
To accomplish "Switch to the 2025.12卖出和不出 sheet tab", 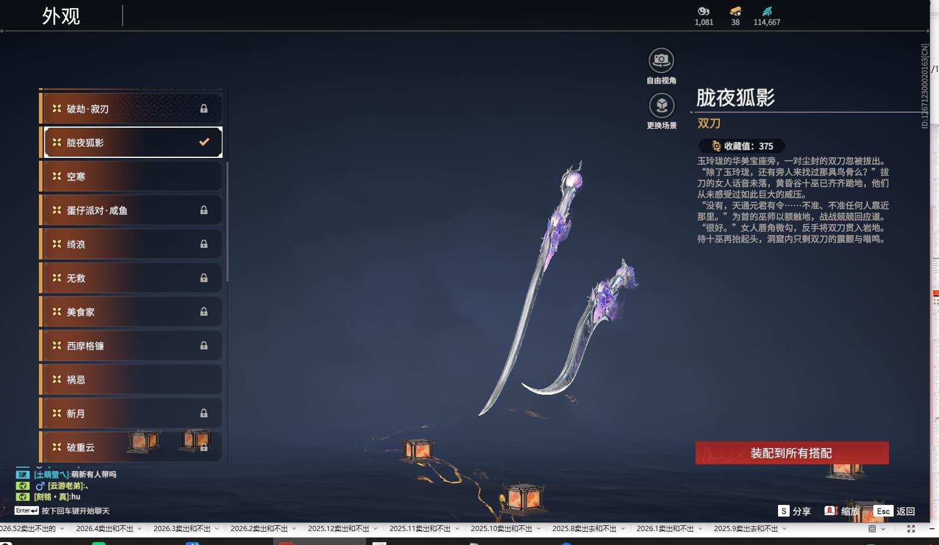I will (339, 529).
